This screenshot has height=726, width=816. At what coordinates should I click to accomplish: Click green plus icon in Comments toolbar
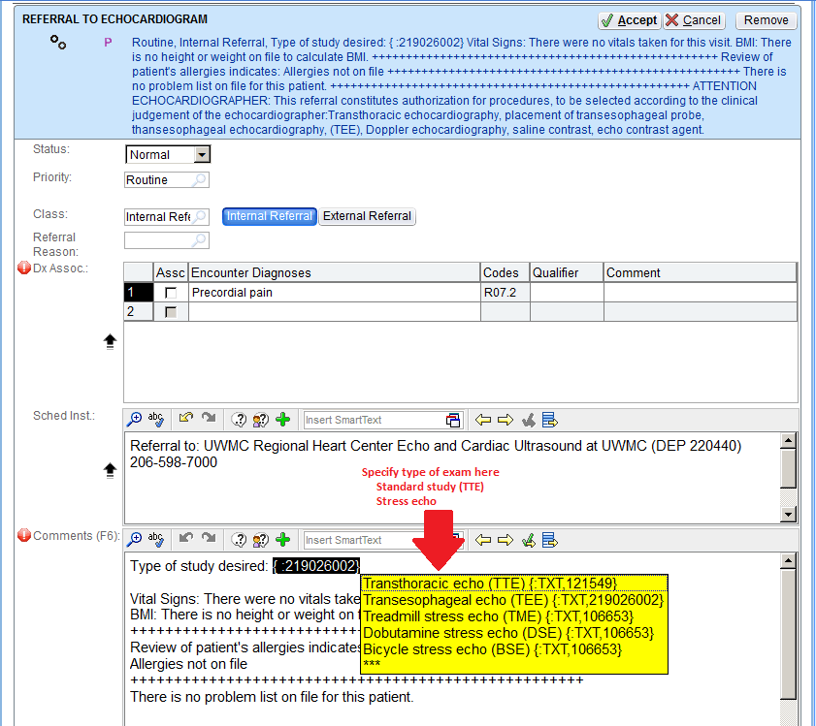pyautogui.click(x=282, y=539)
